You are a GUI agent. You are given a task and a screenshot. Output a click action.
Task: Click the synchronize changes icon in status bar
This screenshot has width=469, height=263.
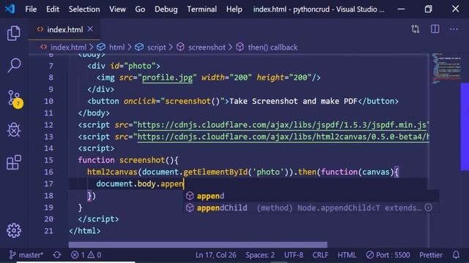57,255
